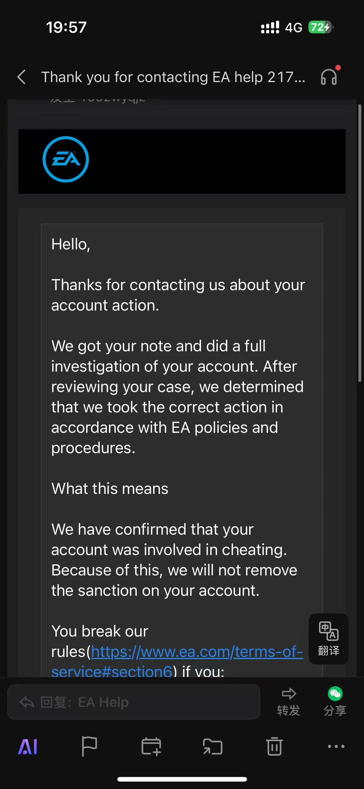
Task: Add email to calendar schedule
Action: 151,746
